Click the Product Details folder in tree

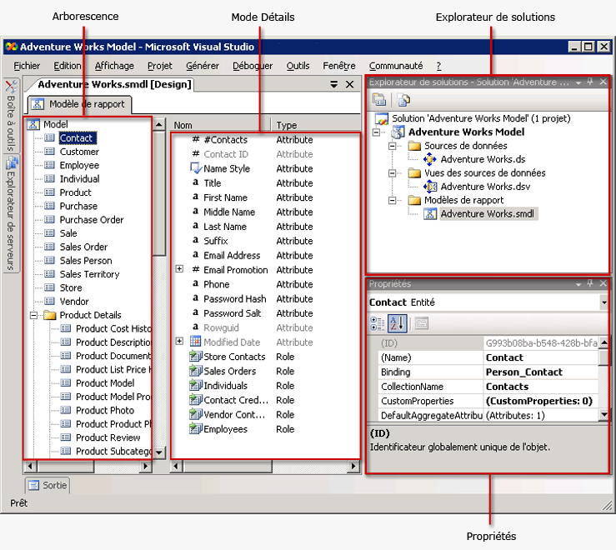[x=90, y=315]
